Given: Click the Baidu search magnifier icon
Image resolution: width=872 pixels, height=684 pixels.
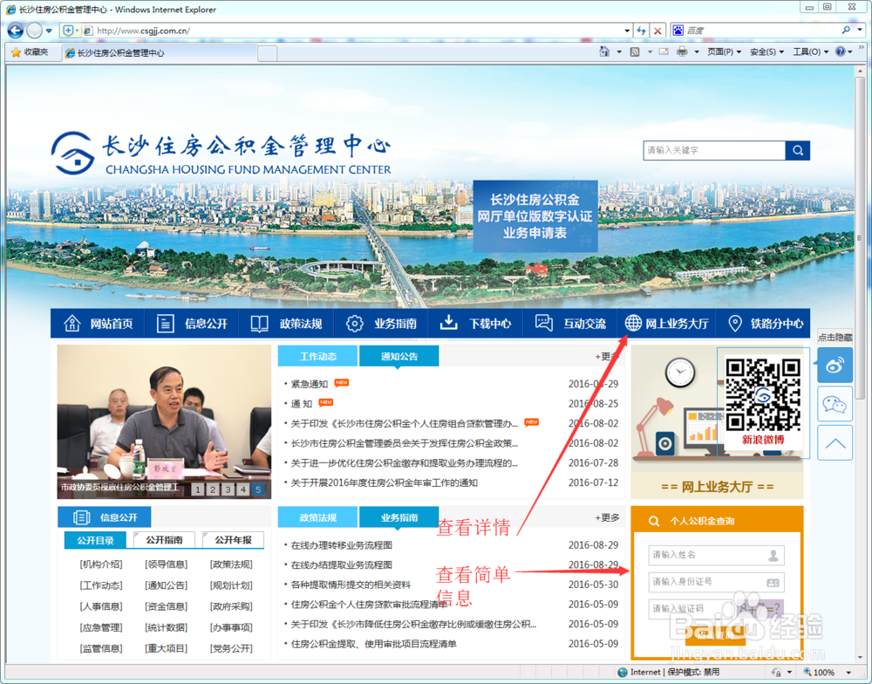Looking at the screenshot, I should click(x=846, y=30).
